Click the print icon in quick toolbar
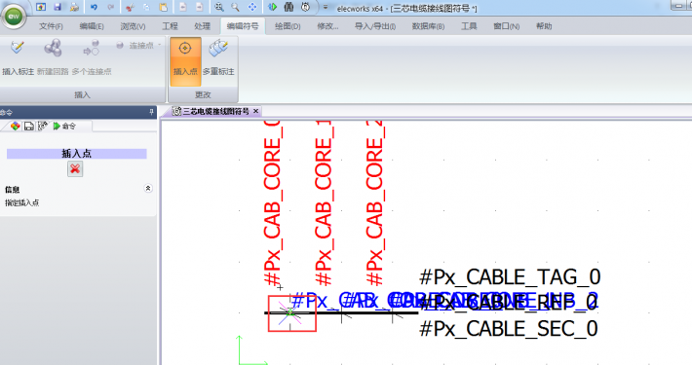This screenshot has width=692, height=365. tap(75, 7)
